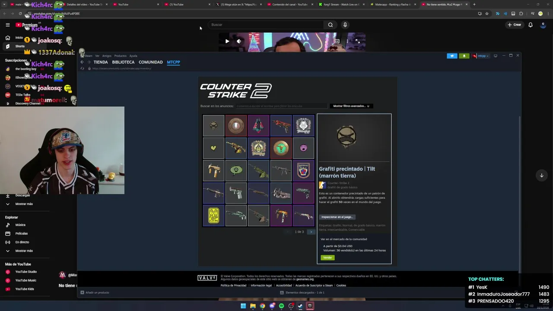Go to next short with down arrow
553x311 pixels.
[x=541, y=175]
